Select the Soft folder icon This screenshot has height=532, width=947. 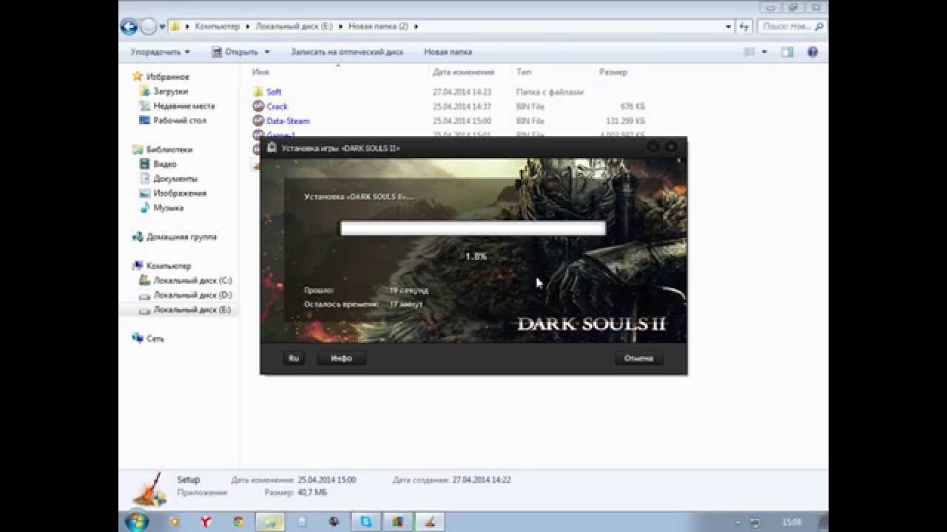click(x=258, y=92)
